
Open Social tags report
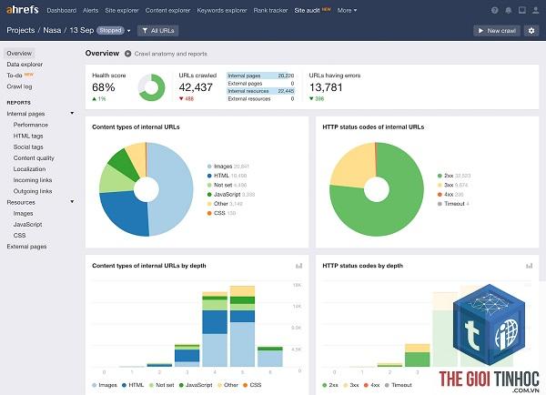click(28, 147)
